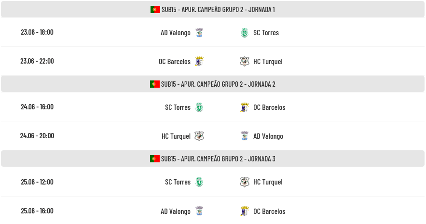Click OC Barcelos crest in 23.06 22:00 match

[x=199, y=61]
